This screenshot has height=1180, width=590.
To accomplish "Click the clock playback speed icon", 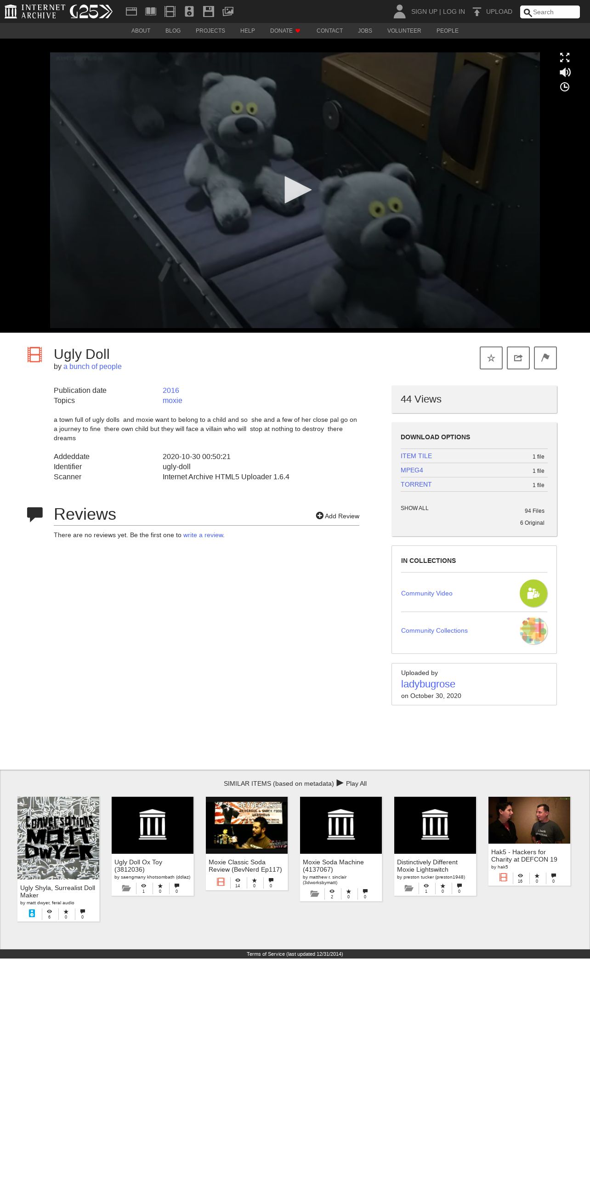I will click(565, 87).
